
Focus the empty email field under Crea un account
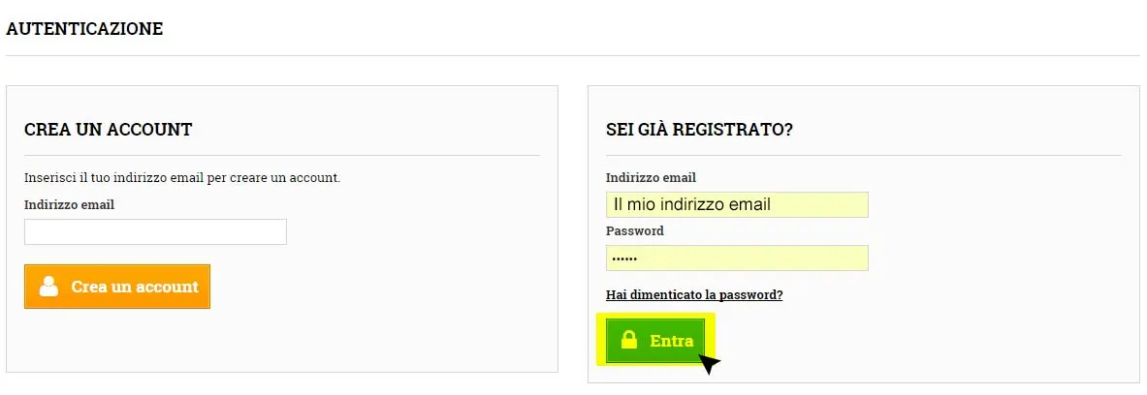(x=155, y=232)
